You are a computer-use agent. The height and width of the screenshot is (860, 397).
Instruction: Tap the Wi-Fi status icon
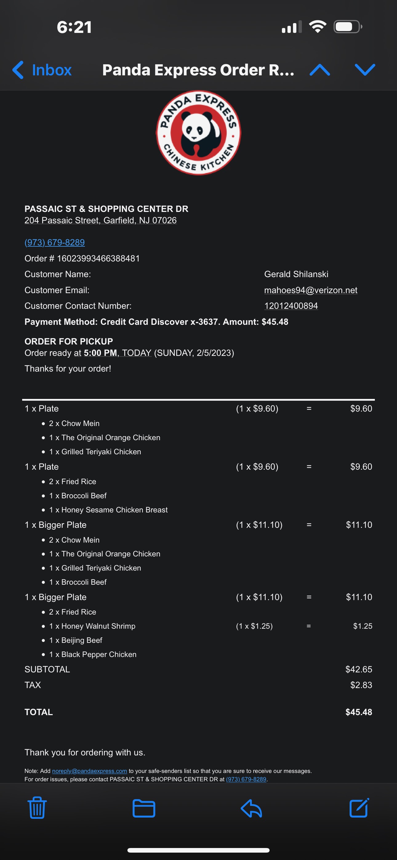(318, 27)
